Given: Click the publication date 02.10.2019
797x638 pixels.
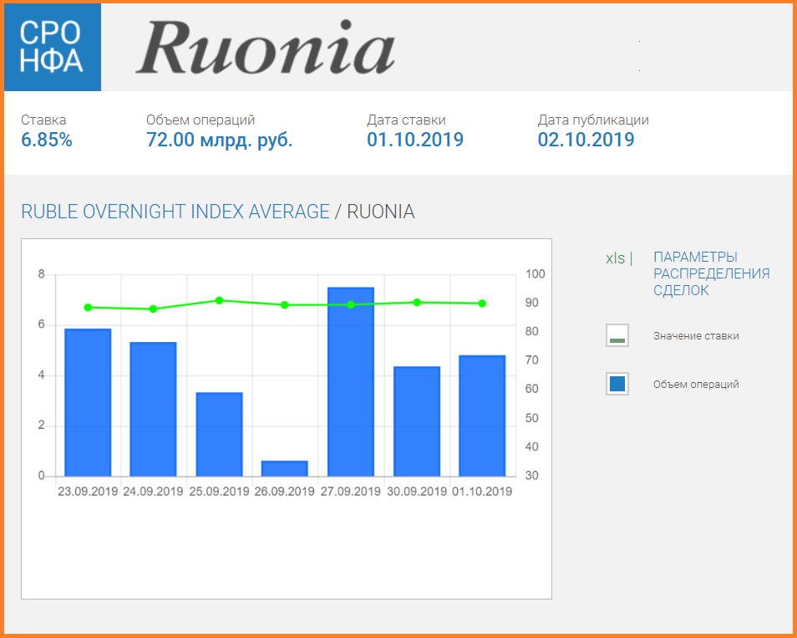Looking at the screenshot, I should [586, 140].
